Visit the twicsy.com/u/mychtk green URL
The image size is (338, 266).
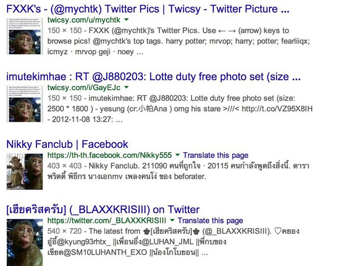[84, 20]
